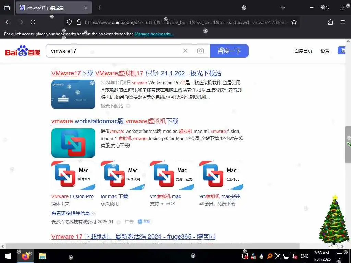Select the vmware17_百度搜索 browser tab
Image resolution: width=351 pixels, height=263 pixels.
pos(54,8)
